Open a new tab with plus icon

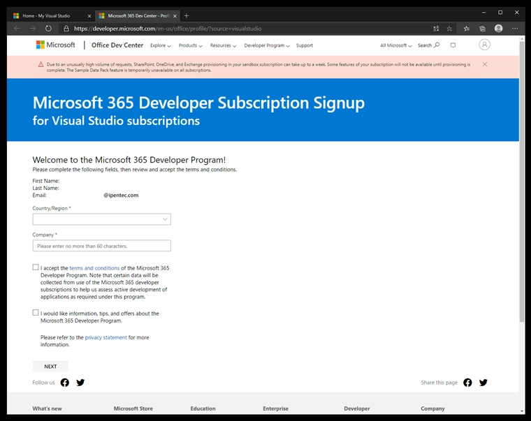(187, 15)
